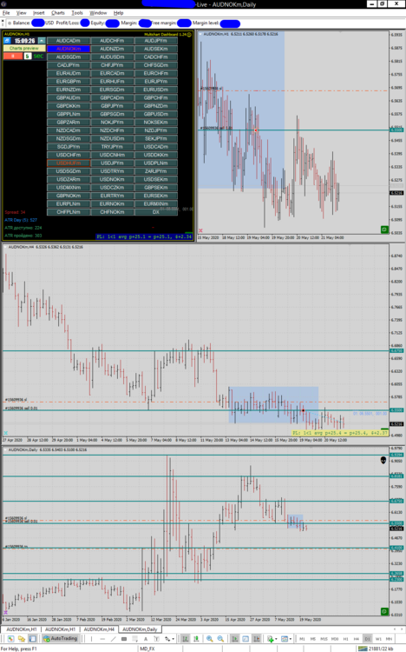Click the alien face icon on Daily chart
The height and width of the screenshot is (652, 406).
pos(383,460)
